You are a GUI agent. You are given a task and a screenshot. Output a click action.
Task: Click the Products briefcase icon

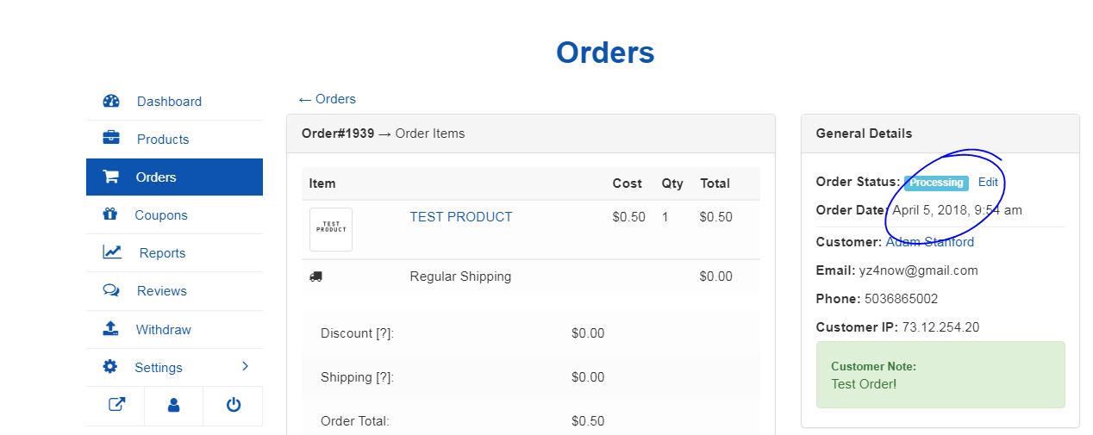pos(111,139)
